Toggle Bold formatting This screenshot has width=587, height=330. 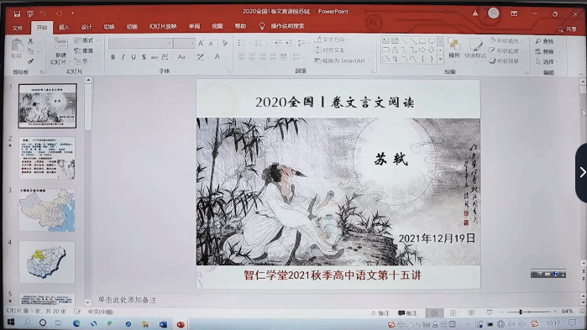tap(113, 57)
